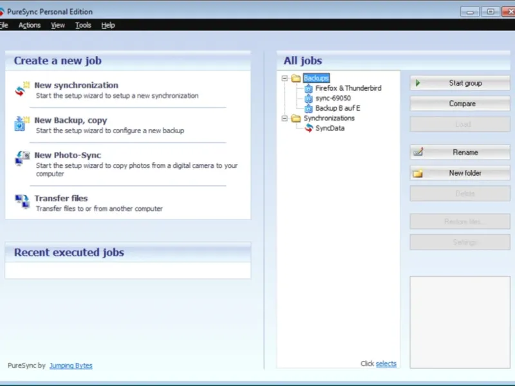Click the New synchronization wizard icon
Viewport: 515px width, 386px height.
tap(22, 89)
